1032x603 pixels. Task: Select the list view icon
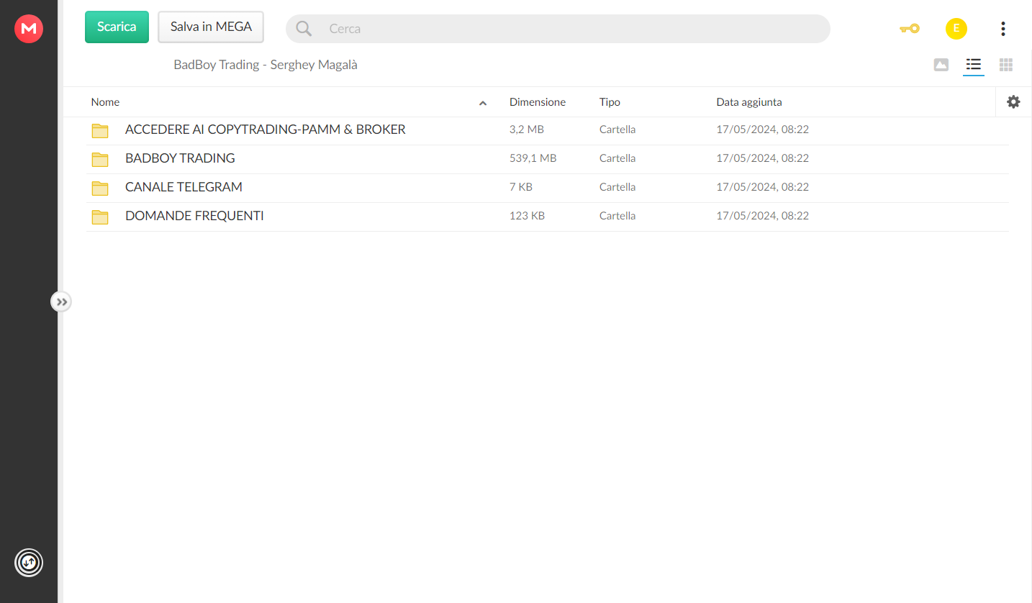974,65
